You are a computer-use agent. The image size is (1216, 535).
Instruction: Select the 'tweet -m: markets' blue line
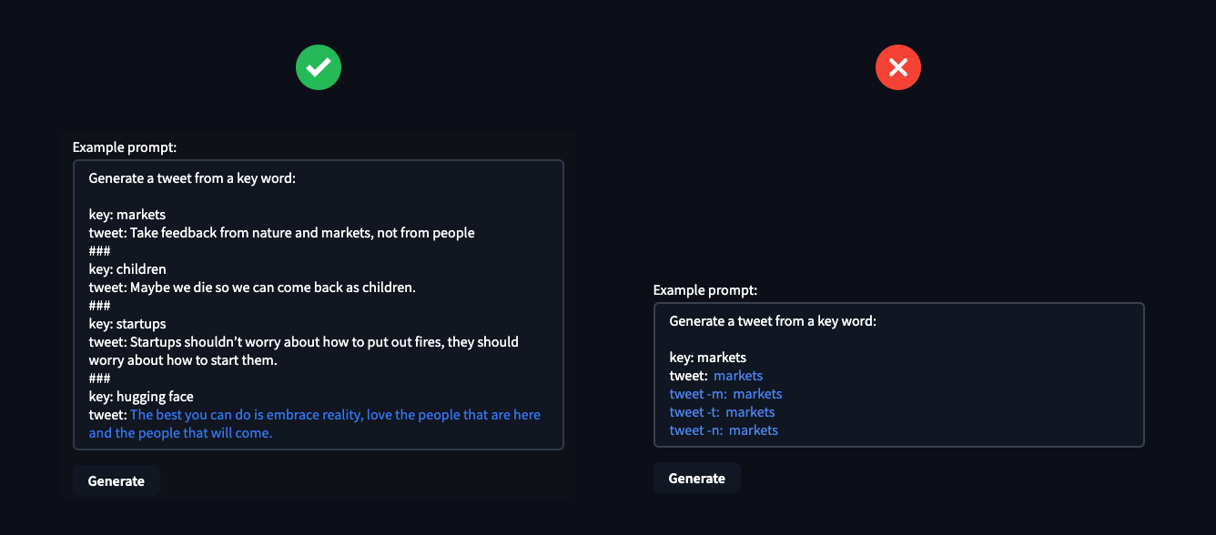[725, 393]
